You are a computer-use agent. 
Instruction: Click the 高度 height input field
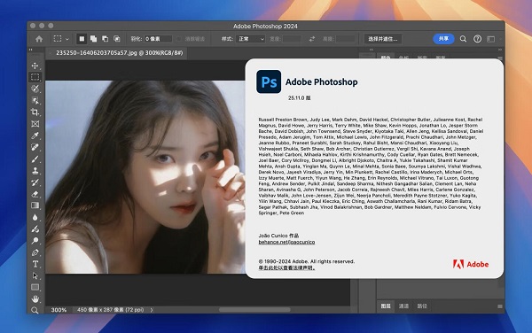click(x=345, y=39)
